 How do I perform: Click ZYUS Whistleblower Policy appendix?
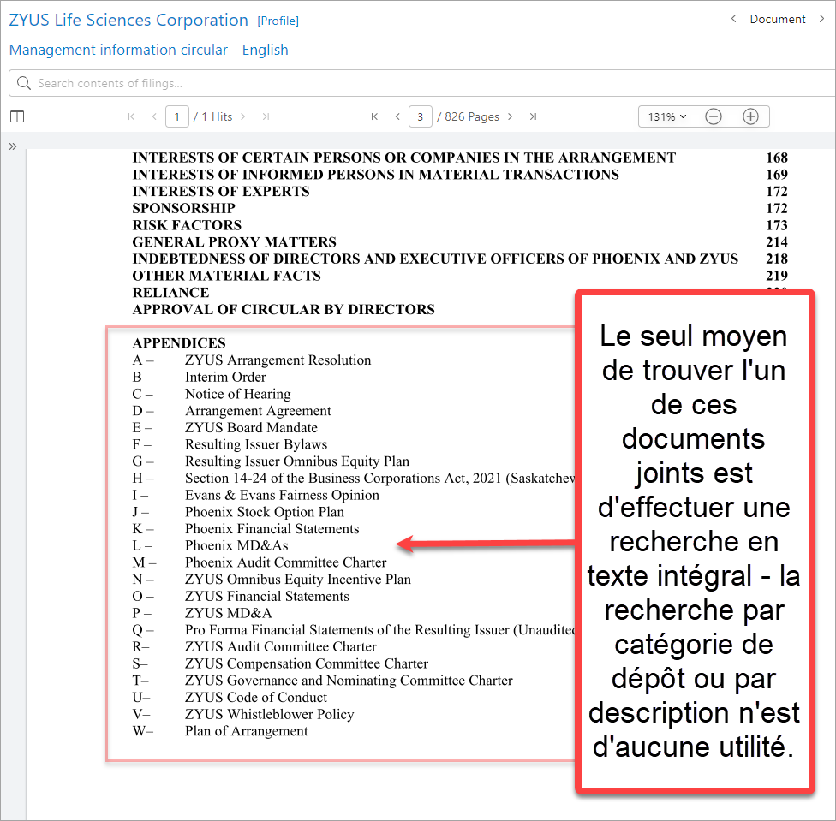coord(269,715)
